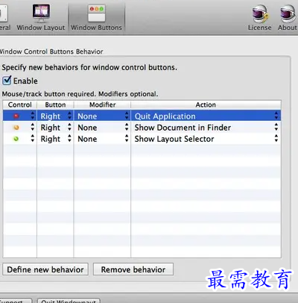Open Action dropdown for Show Layout Selector

276,138
